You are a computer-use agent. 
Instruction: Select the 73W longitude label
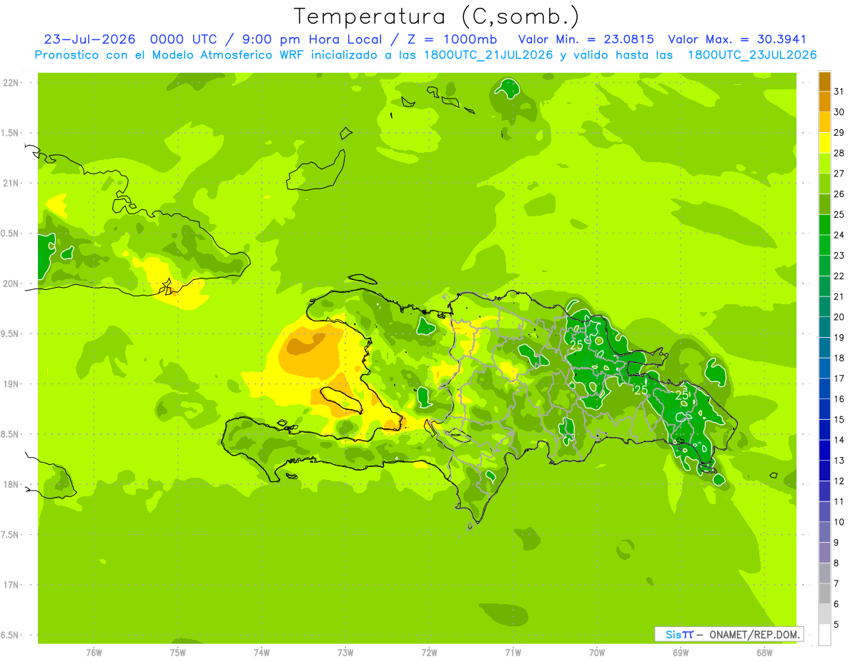345,653
